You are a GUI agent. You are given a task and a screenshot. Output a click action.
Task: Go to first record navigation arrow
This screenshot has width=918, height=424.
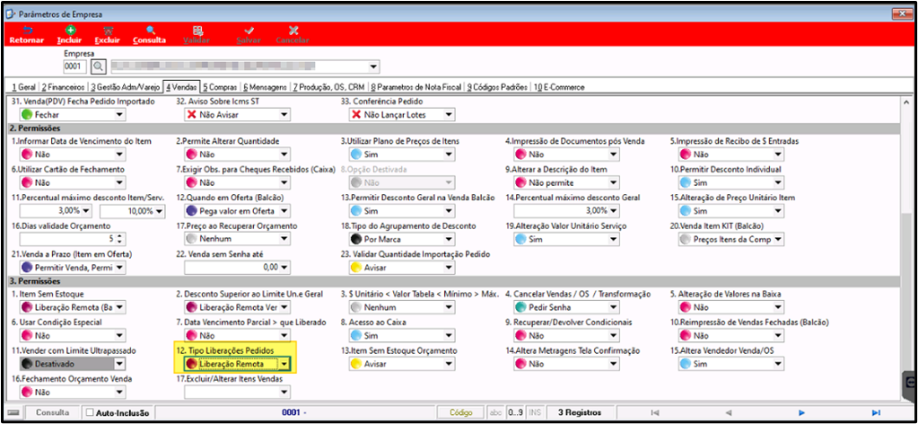click(x=655, y=412)
